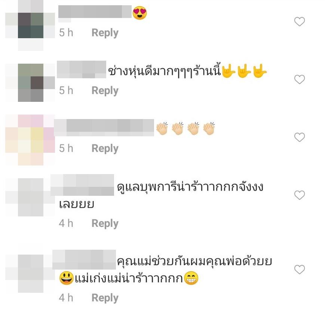Like the heart-eyes emoji comment
The height and width of the screenshot is (313, 325).
(300, 22)
